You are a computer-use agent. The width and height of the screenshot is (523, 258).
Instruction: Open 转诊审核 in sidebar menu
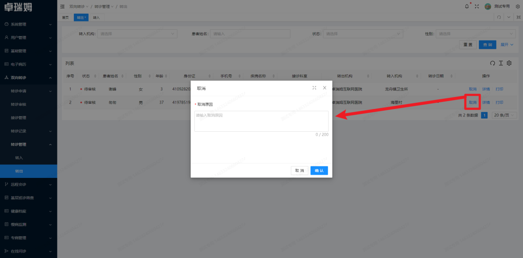(28, 104)
